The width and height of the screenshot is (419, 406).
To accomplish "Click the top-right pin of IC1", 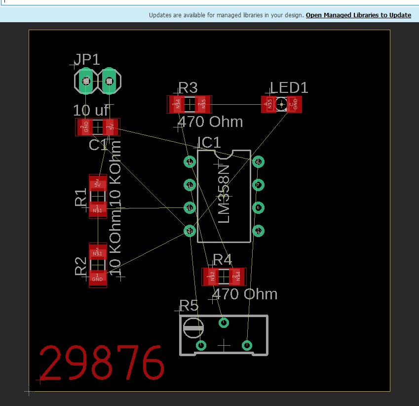I will pos(258,162).
